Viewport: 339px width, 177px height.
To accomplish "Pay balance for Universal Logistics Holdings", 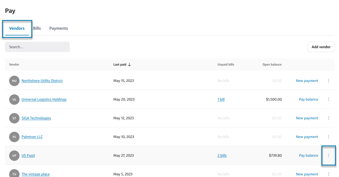I will coord(308,99).
